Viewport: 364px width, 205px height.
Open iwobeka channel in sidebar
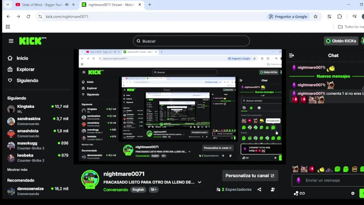[38, 158]
